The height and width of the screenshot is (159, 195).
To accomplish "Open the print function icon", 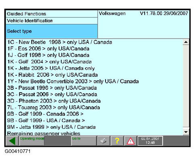I will point(104,141).
